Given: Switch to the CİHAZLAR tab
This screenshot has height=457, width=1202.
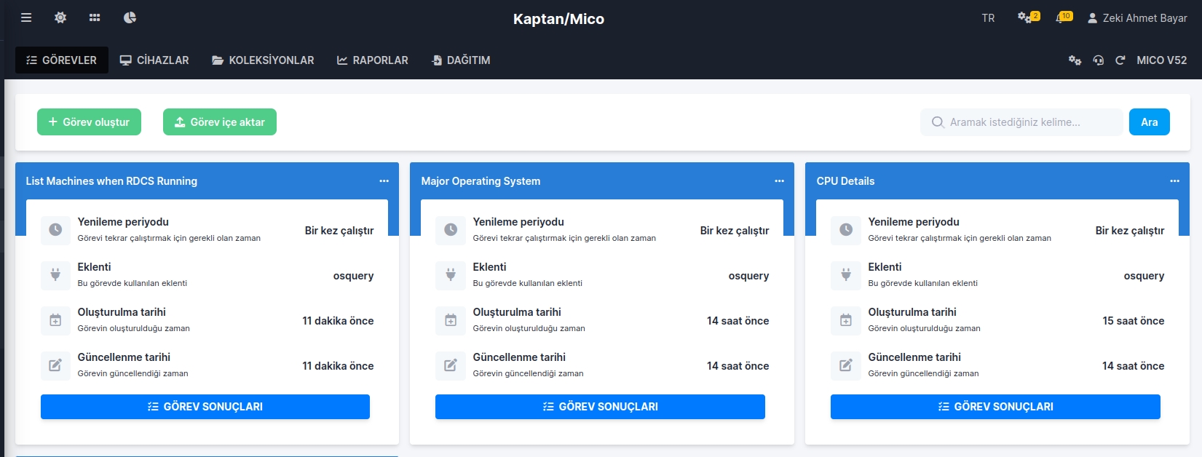Looking at the screenshot, I should (154, 60).
